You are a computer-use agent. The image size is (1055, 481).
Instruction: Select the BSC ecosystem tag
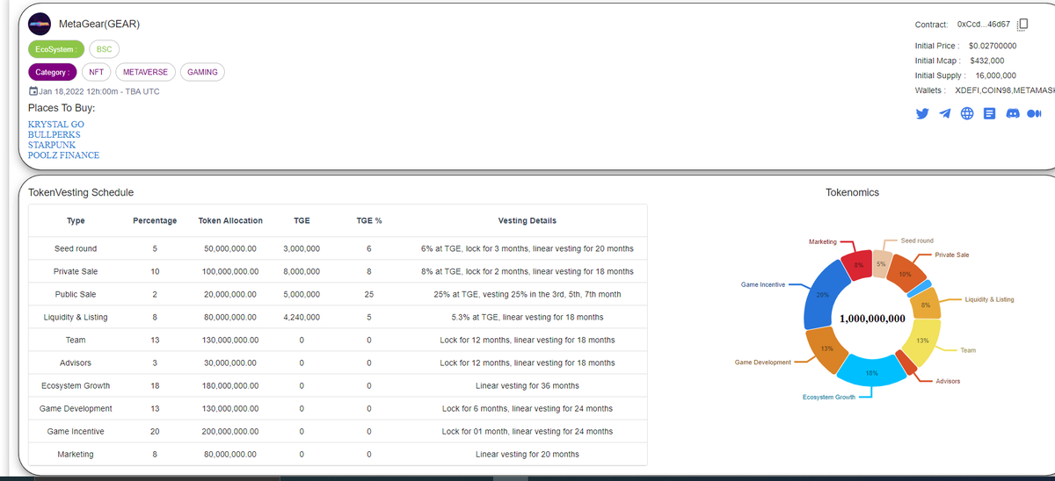(x=104, y=49)
